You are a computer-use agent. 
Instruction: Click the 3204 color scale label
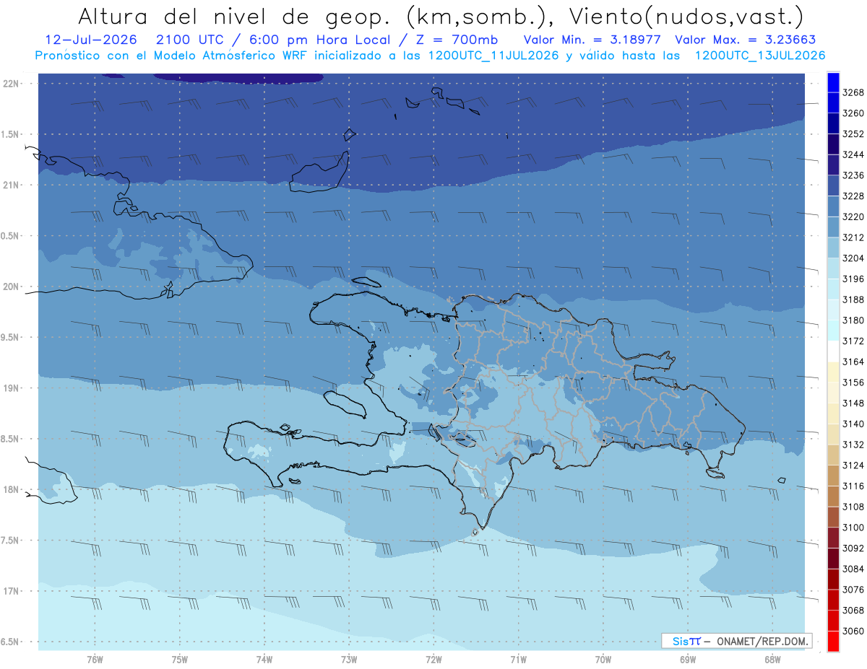[x=853, y=258]
